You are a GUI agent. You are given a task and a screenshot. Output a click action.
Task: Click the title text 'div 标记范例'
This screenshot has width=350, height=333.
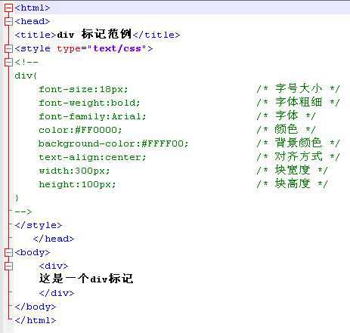click(x=94, y=34)
